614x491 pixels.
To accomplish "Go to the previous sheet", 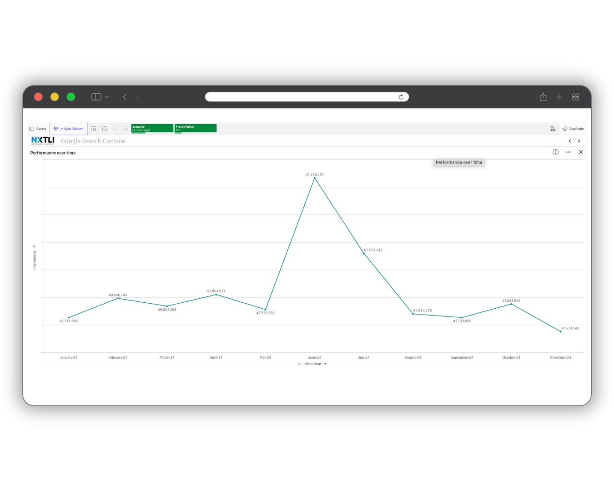I will 570,141.
